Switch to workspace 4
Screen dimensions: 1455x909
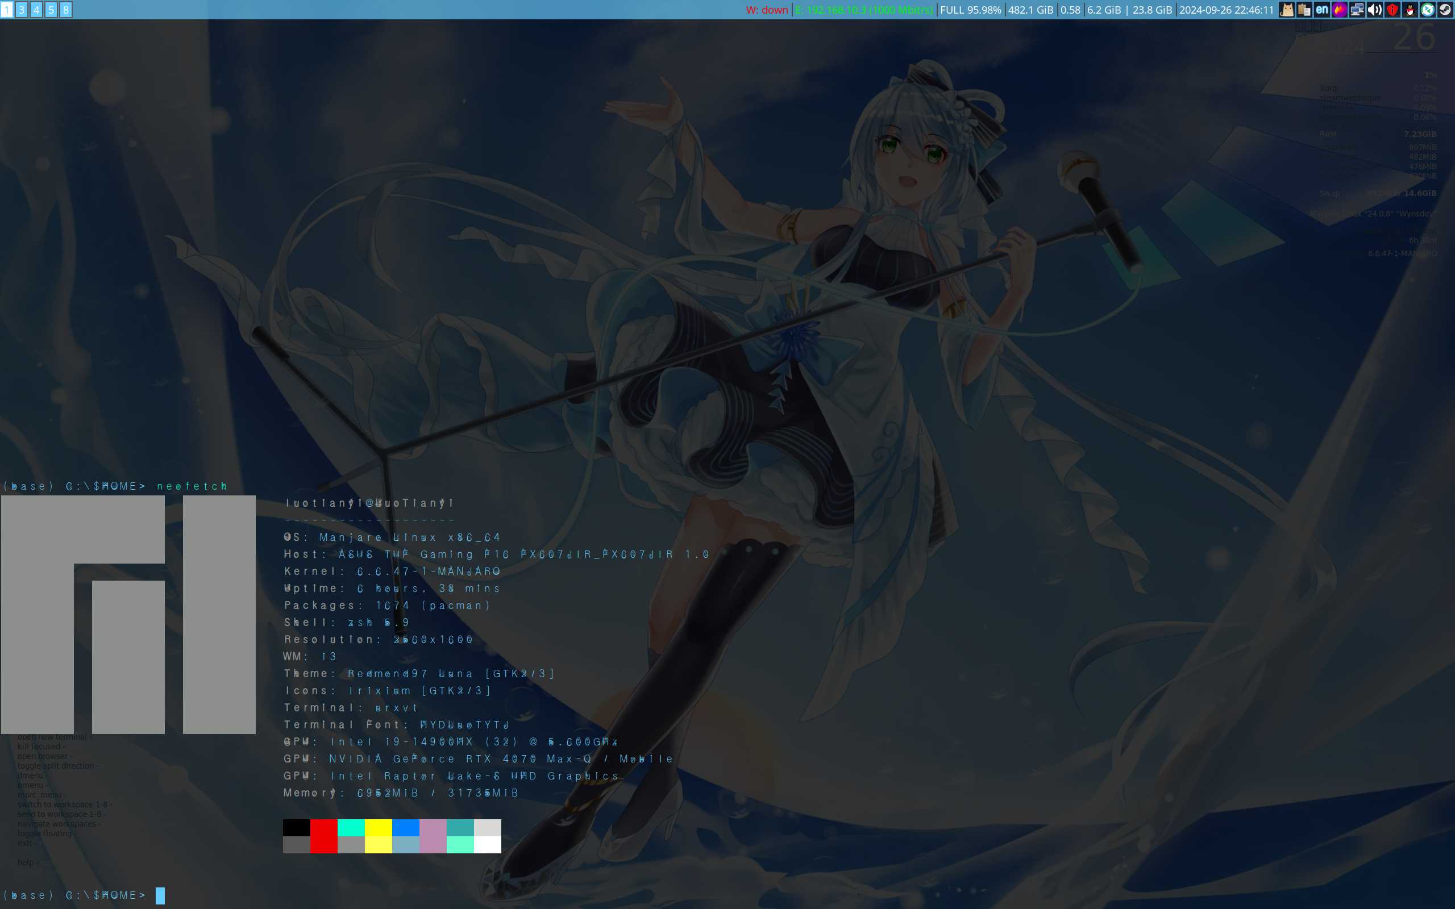coord(36,10)
